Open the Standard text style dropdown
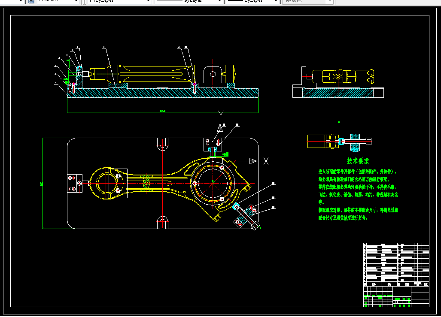Image resolution: width=441 pixels, height=317 pixels. (x=58, y=1)
